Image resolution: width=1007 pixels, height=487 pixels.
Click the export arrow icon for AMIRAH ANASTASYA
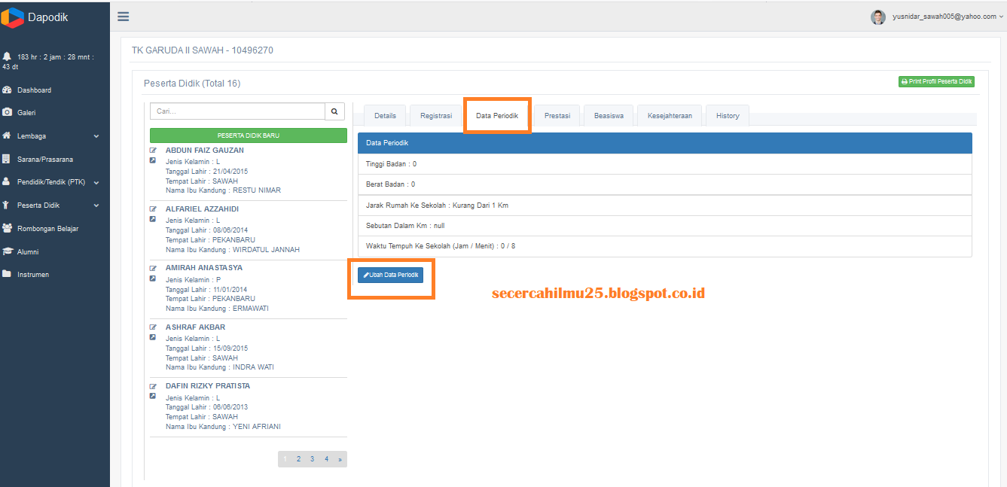(153, 278)
